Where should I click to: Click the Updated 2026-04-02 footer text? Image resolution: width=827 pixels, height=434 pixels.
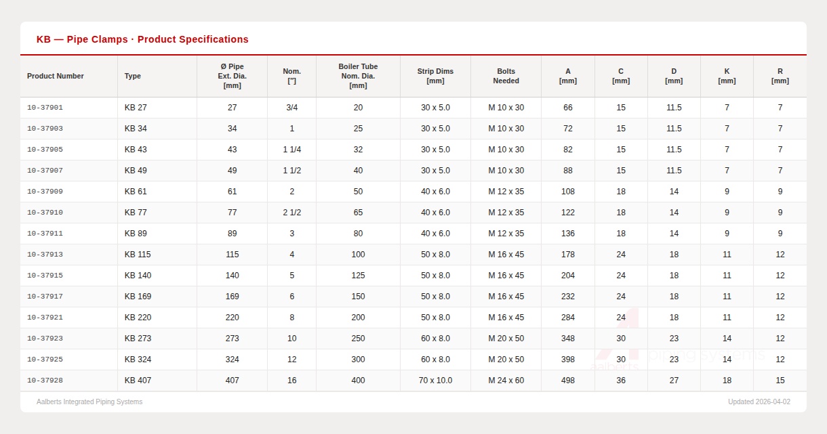point(759,402)
